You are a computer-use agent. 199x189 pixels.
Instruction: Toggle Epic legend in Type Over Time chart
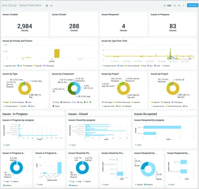tap(150, 65)
